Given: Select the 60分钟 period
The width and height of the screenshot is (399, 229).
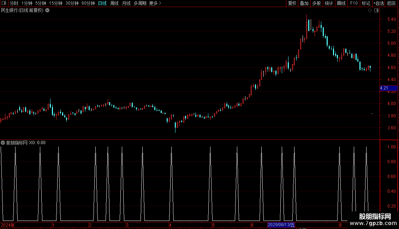Looking at the screenshot, I should pos(88,3).
